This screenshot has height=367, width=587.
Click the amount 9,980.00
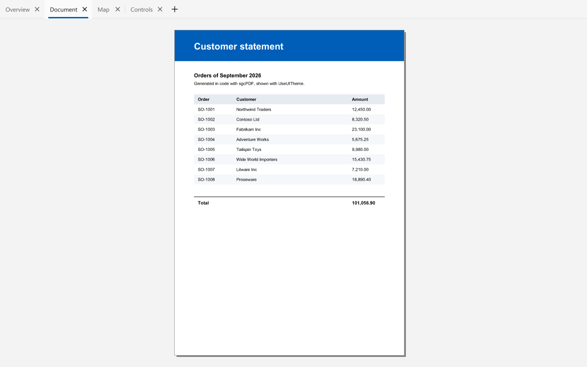pos(360,150)
